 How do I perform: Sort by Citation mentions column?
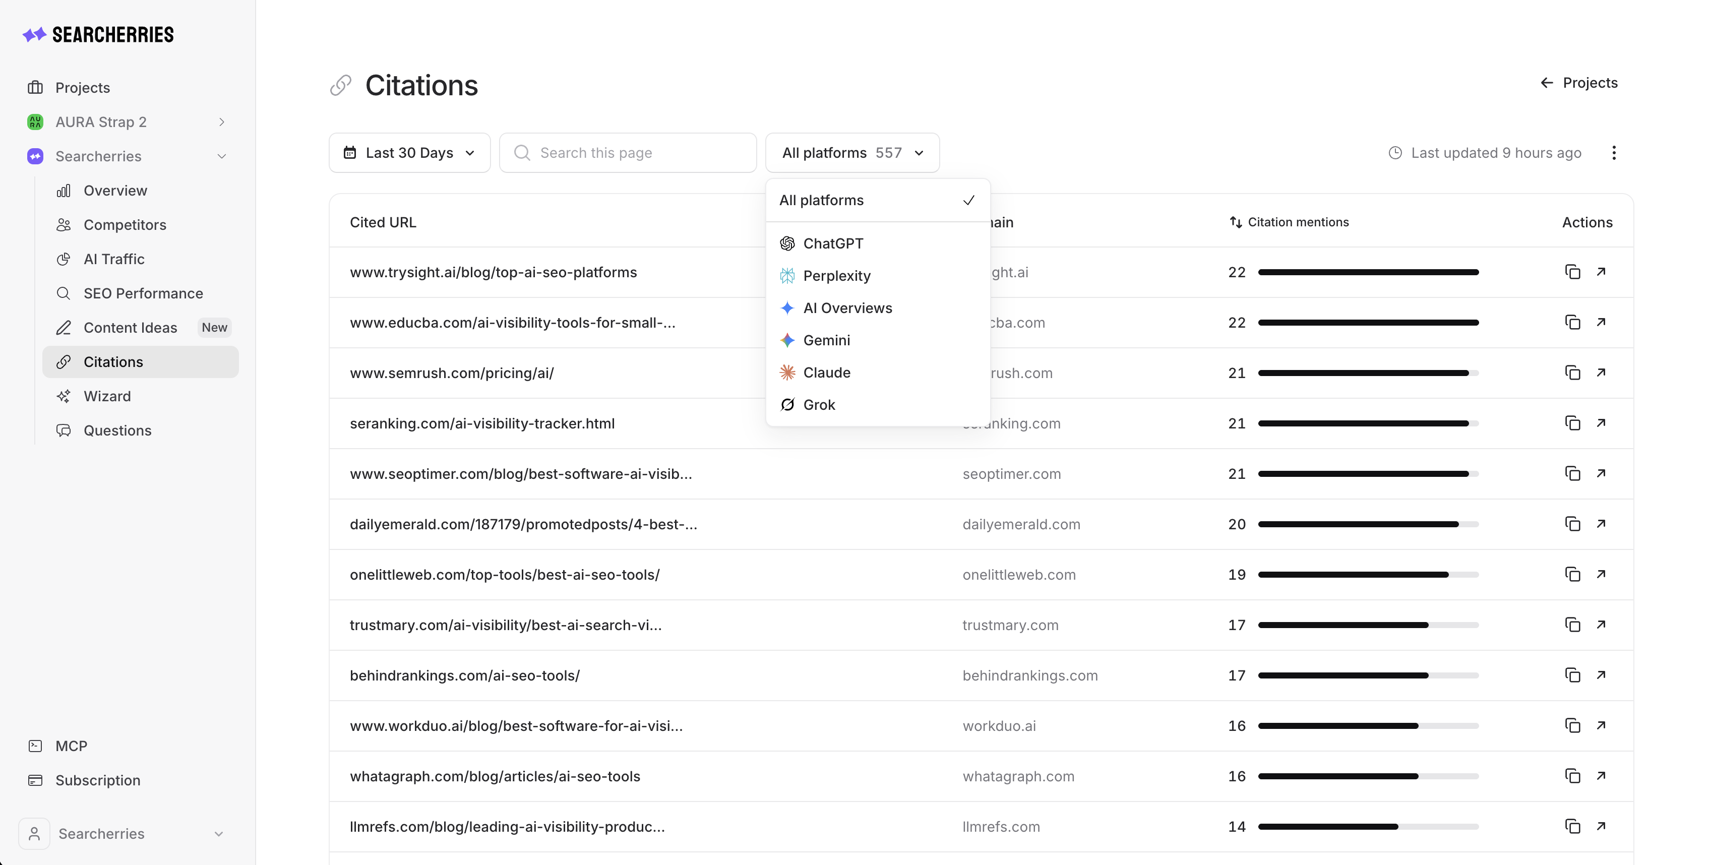1289,223
